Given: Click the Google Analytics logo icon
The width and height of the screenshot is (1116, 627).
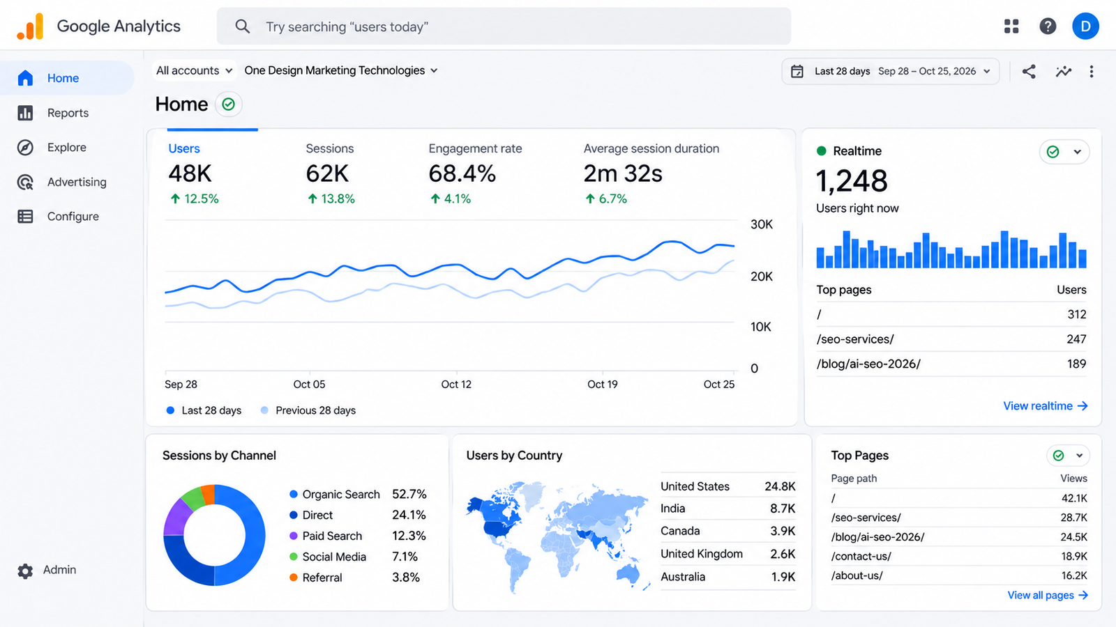Looking at the screenshot, I should [x=30, y=26].
